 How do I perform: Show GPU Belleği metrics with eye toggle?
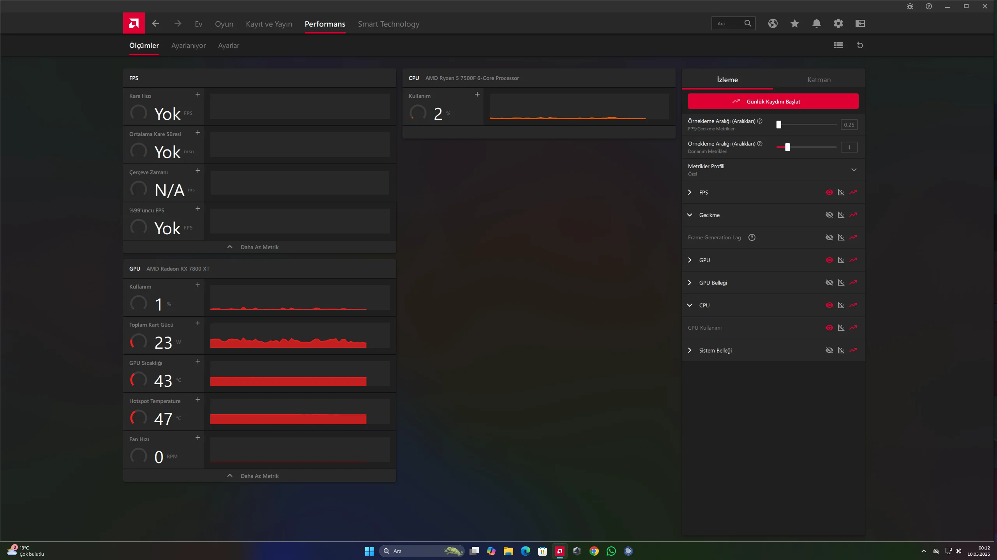click(829, 283)
